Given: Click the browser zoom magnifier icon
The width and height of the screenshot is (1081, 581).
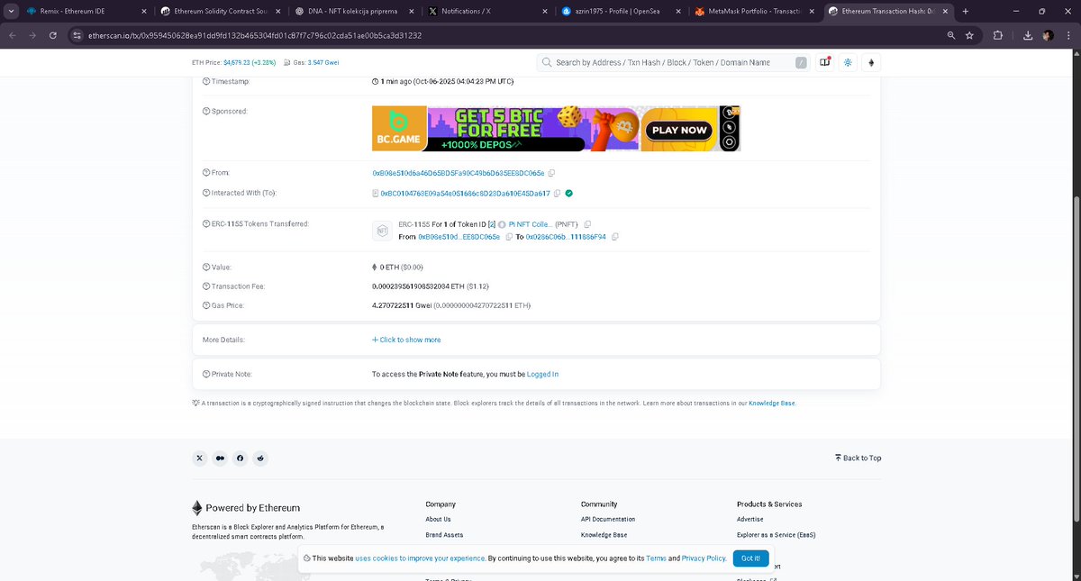Looking at the screenshot, I should coord(951,35).
